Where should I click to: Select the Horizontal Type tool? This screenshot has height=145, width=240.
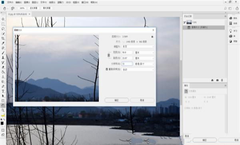(x=3, y=91)
